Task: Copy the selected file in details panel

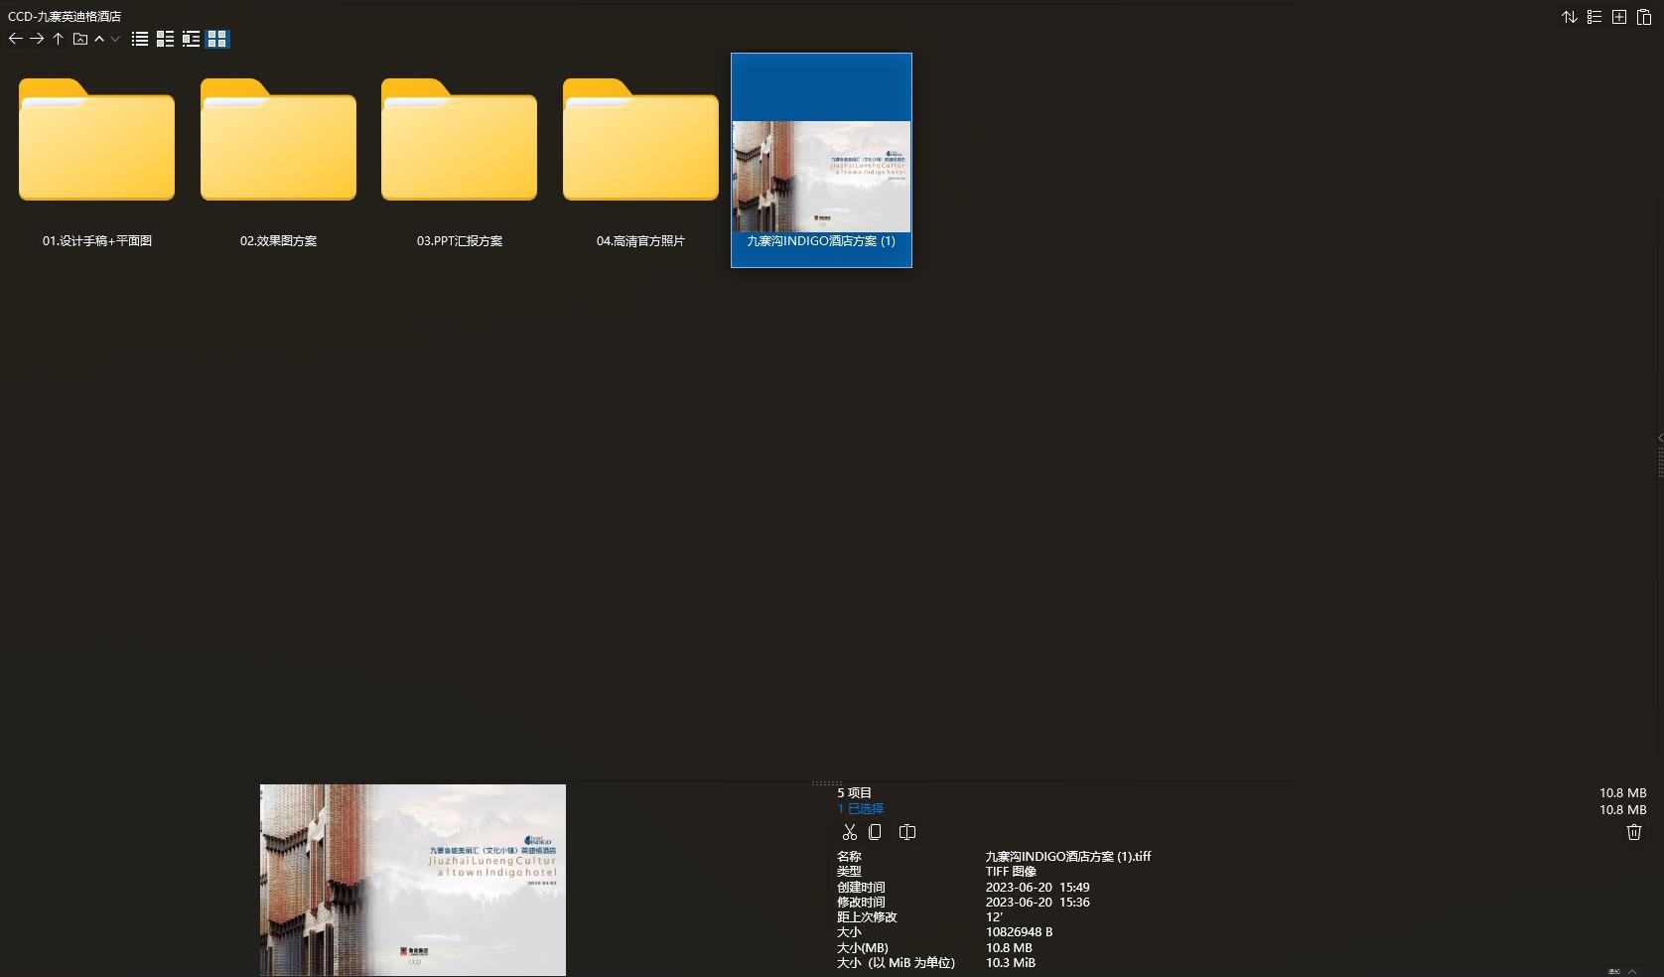Action: [875, 832]
